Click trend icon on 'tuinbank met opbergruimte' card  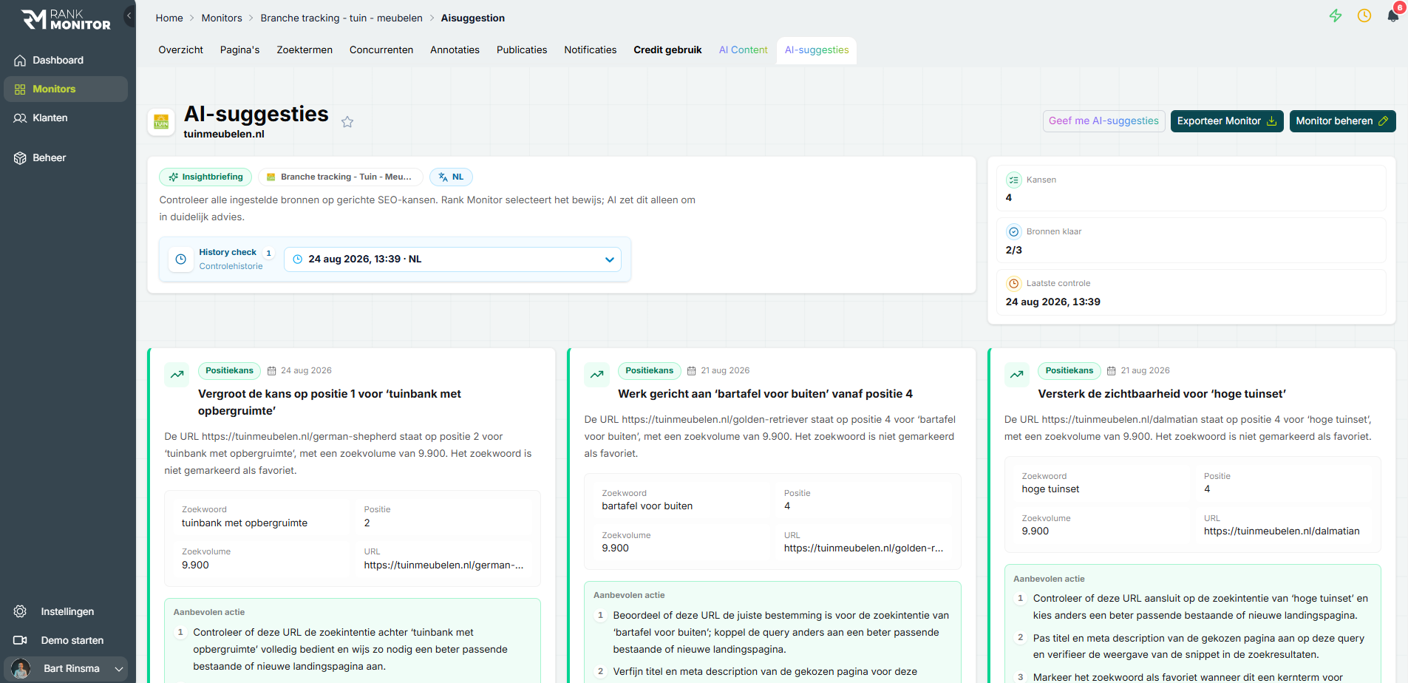pos(177,375)
